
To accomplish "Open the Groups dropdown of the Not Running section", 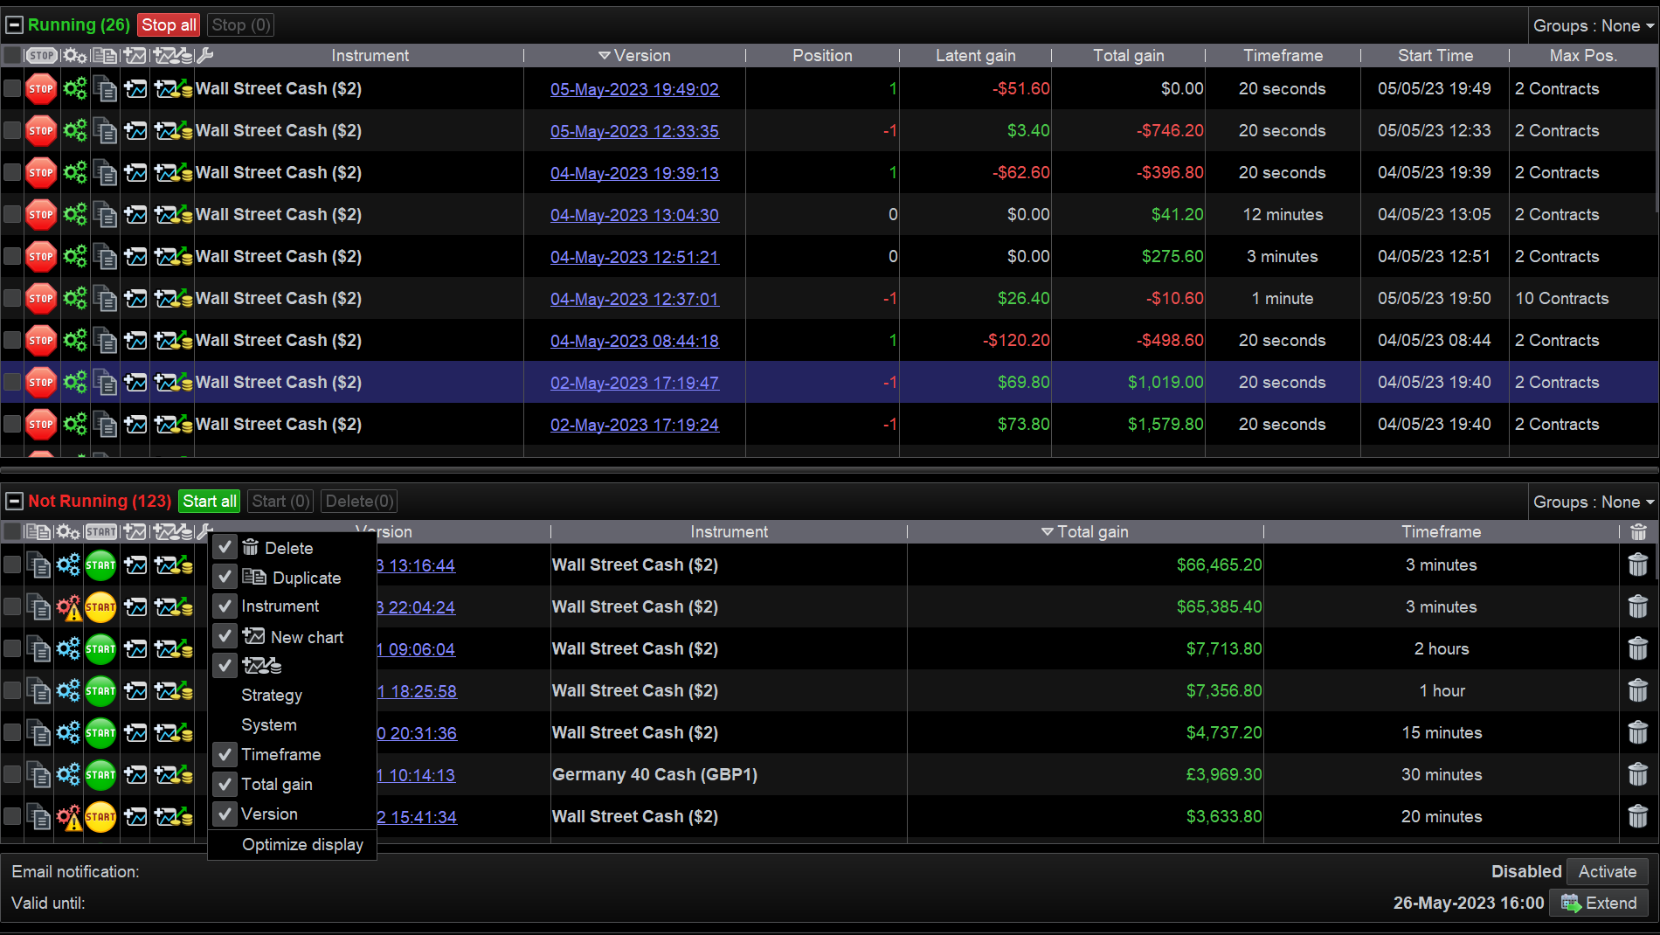I will [x=1594, y=502].
